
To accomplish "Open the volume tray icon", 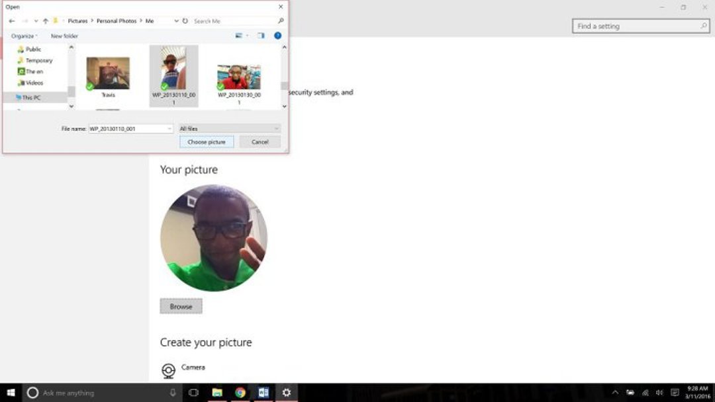I will (x=660, y=393).
